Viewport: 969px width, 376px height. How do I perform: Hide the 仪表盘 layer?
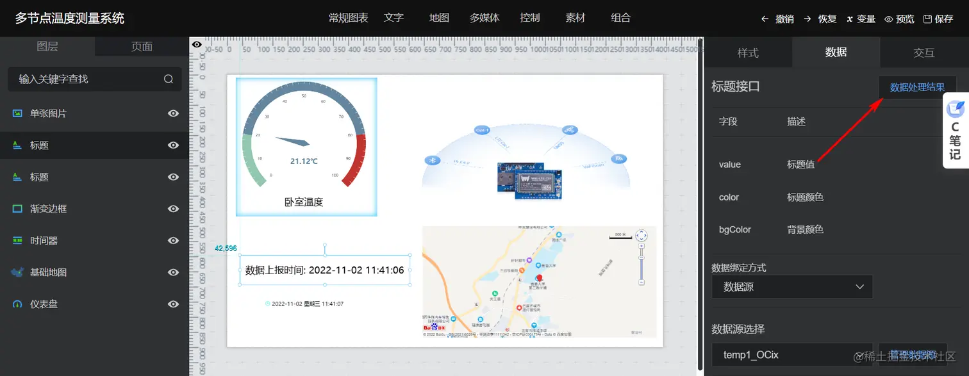(x=173, y=304)
